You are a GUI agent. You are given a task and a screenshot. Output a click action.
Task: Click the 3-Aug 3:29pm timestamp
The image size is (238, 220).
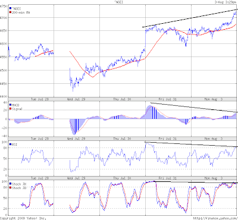click(x=226, y=2)
